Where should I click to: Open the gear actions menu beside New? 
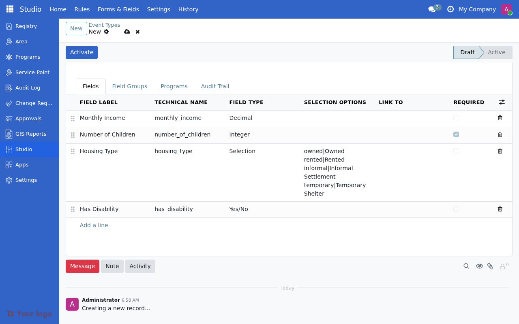click(x=106, y=32)
